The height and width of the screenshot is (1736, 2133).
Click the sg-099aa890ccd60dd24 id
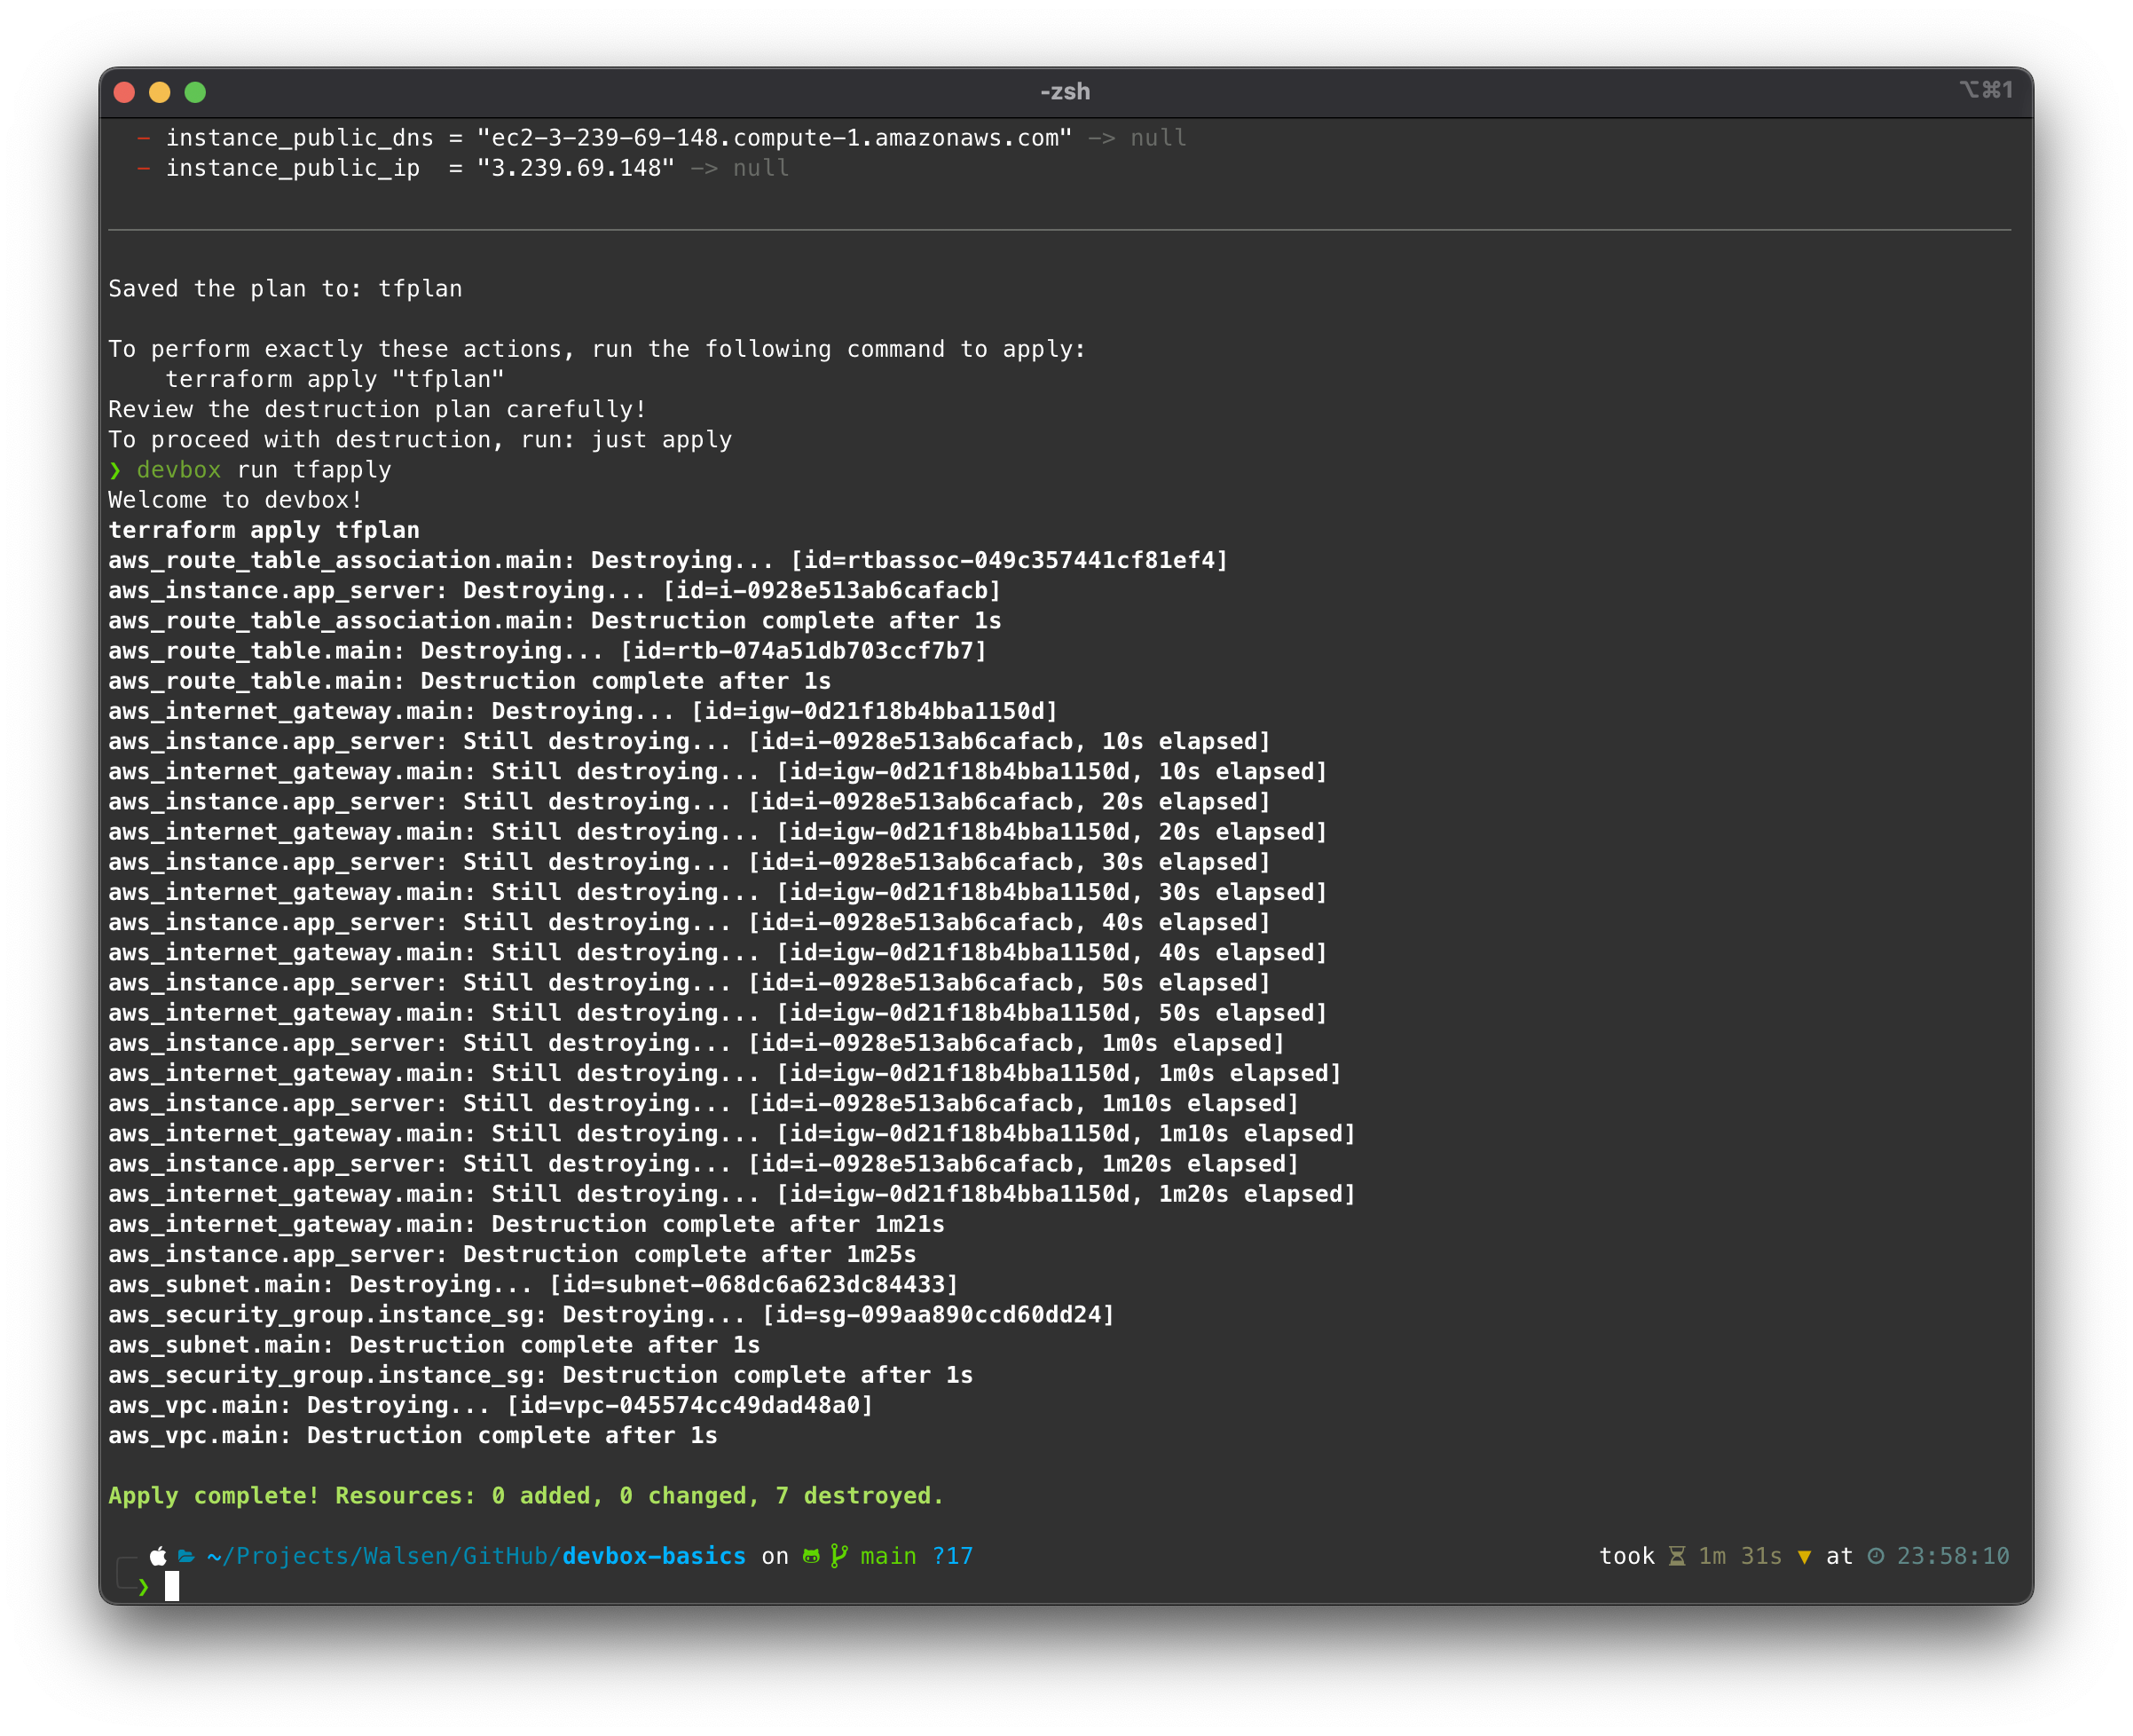(959, 1315)
